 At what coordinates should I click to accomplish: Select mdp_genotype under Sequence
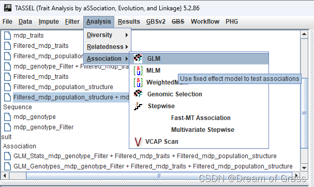point(35,117)
